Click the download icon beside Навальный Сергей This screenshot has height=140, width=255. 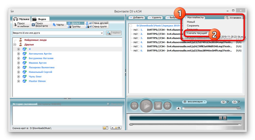(24, 72)
